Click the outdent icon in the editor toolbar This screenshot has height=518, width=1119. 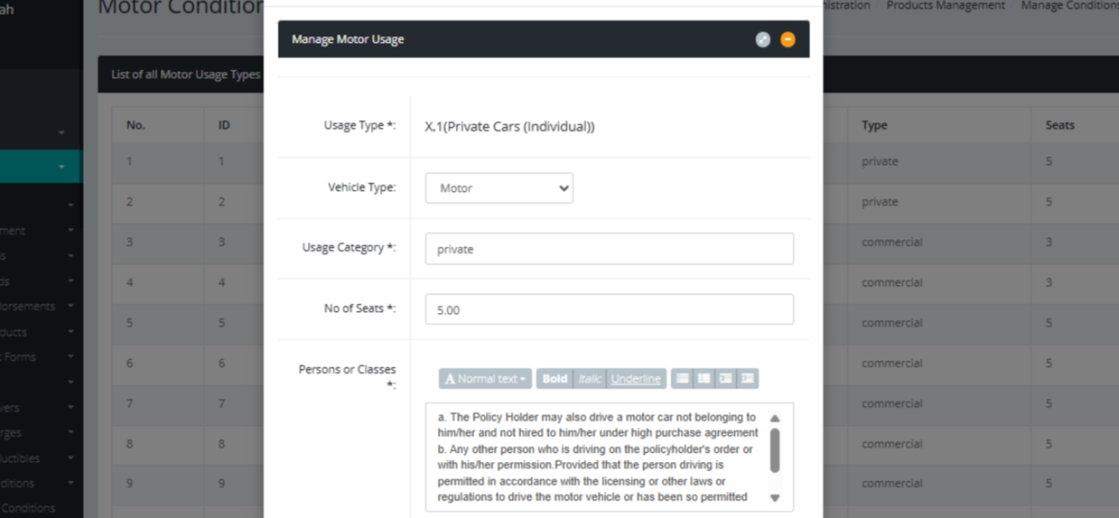[x=725, y=378]
